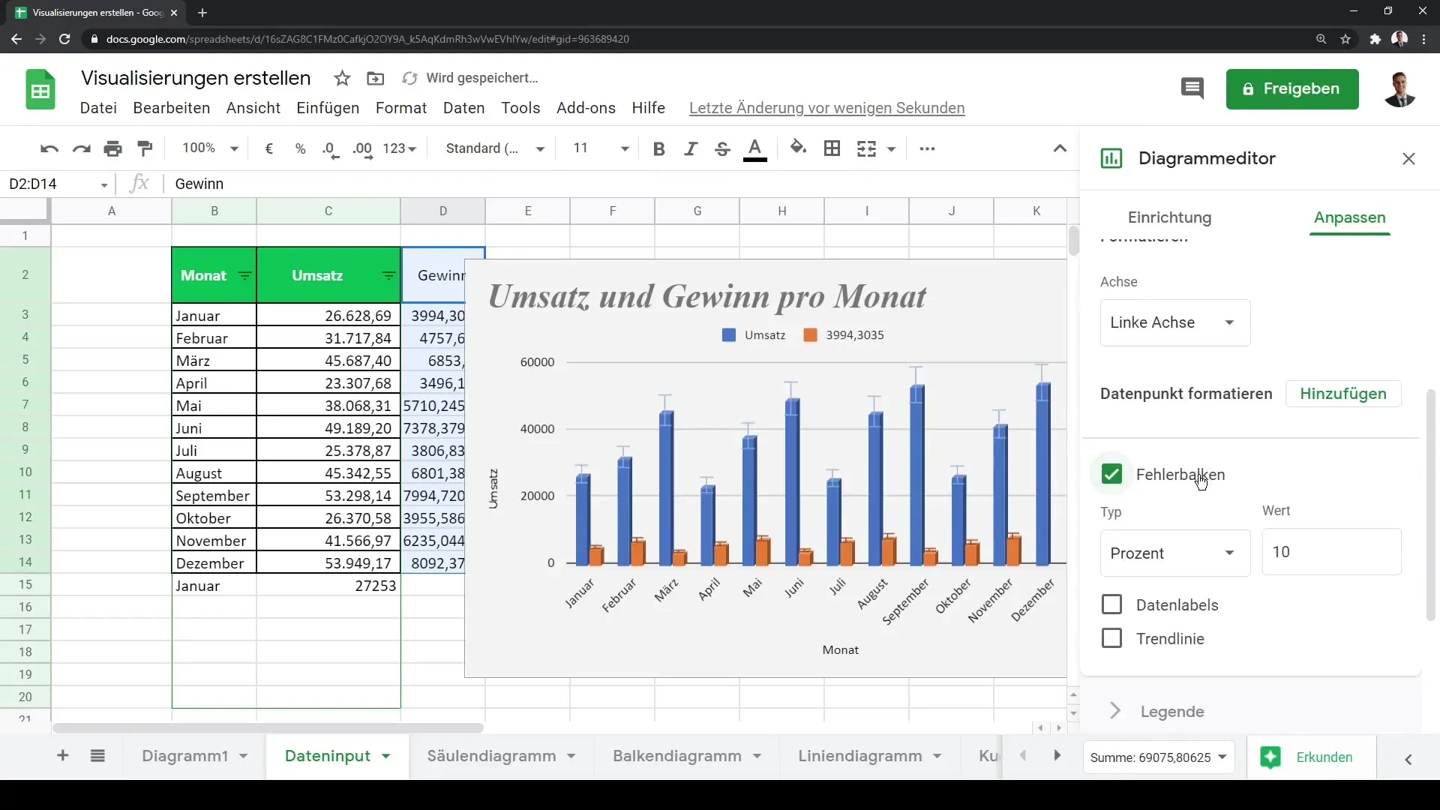The width and height of the screenshot is (1440, 810).
Task: Format as currency with euro icon
Action: point(269,148)
